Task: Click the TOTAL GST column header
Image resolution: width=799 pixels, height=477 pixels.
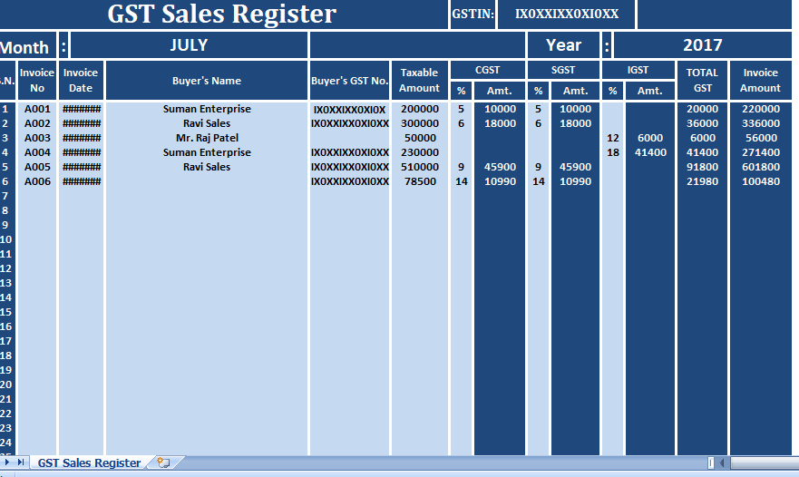Action: pyautogui.click(x=702, y=81)
